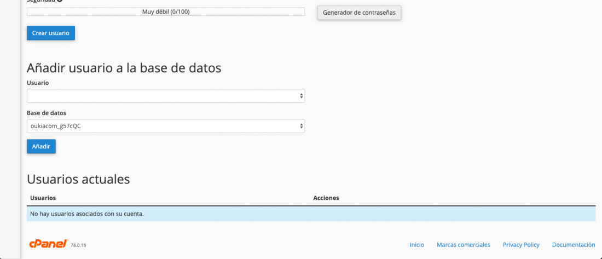Click the Acciones column header

(x=326, y=198)
